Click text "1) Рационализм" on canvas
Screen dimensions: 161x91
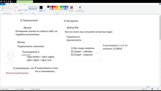29,20
